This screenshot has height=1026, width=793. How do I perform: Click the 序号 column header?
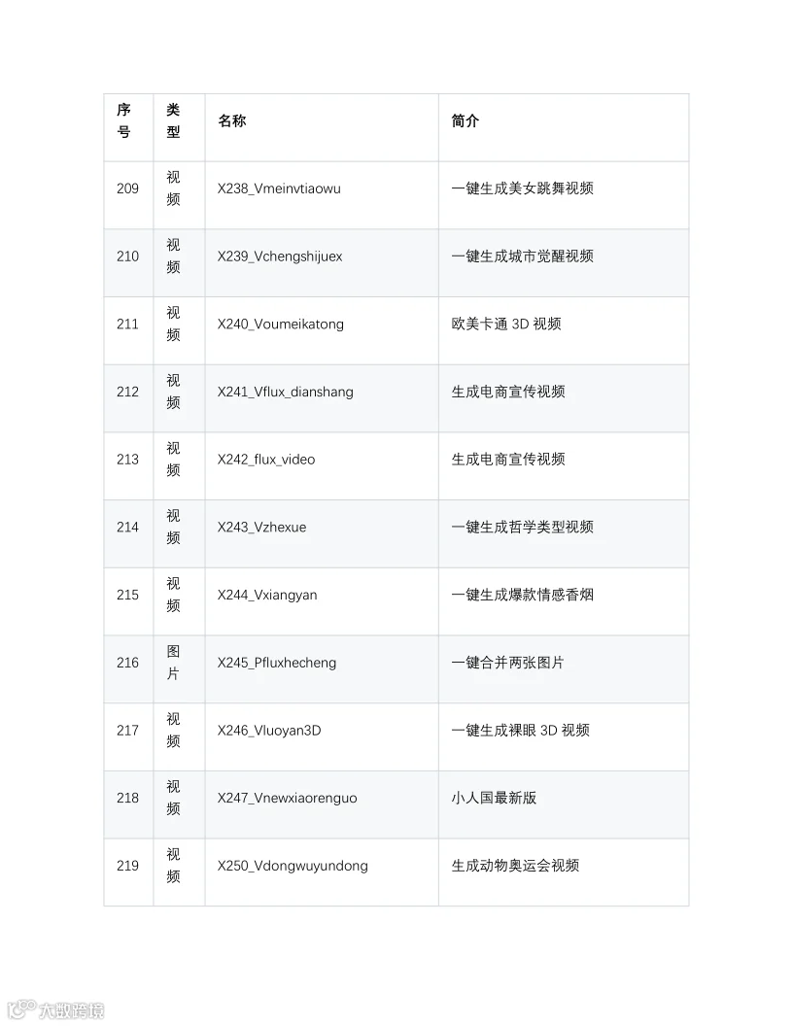[x=123, y=121]
